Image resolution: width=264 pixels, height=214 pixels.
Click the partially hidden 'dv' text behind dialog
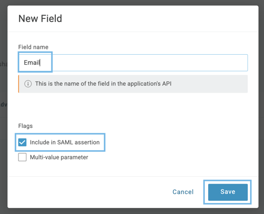coord(3,105)
